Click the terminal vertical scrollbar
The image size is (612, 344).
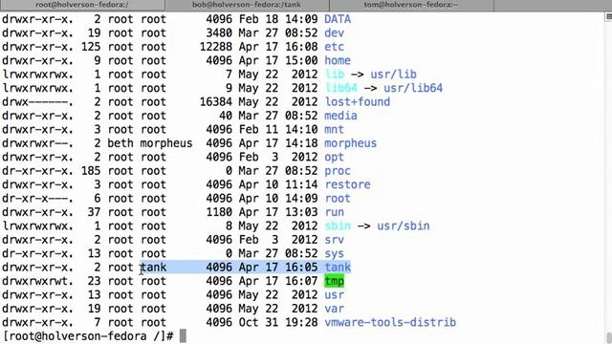click(x=608, y=178)
